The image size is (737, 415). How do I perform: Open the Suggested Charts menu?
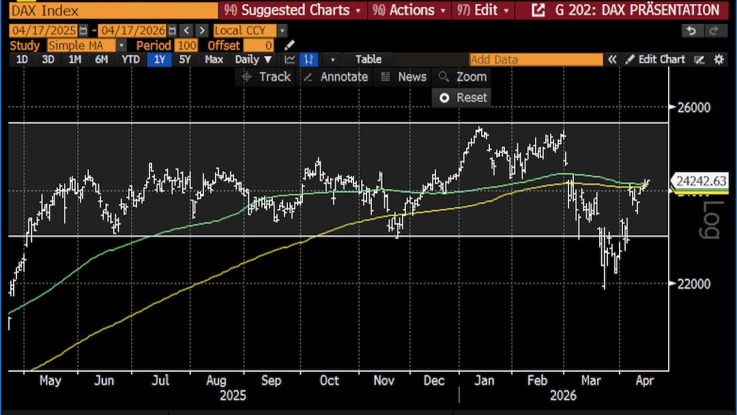pyautogui.click(x=294, y=10)
